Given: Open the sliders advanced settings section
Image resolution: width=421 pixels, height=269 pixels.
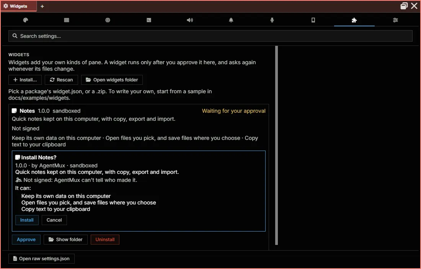Looking at the screenshot, I should point(395,20).
